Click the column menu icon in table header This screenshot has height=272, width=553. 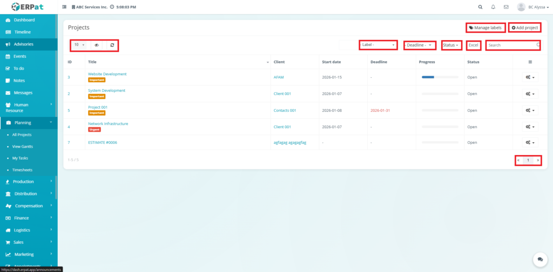[530, 62]
